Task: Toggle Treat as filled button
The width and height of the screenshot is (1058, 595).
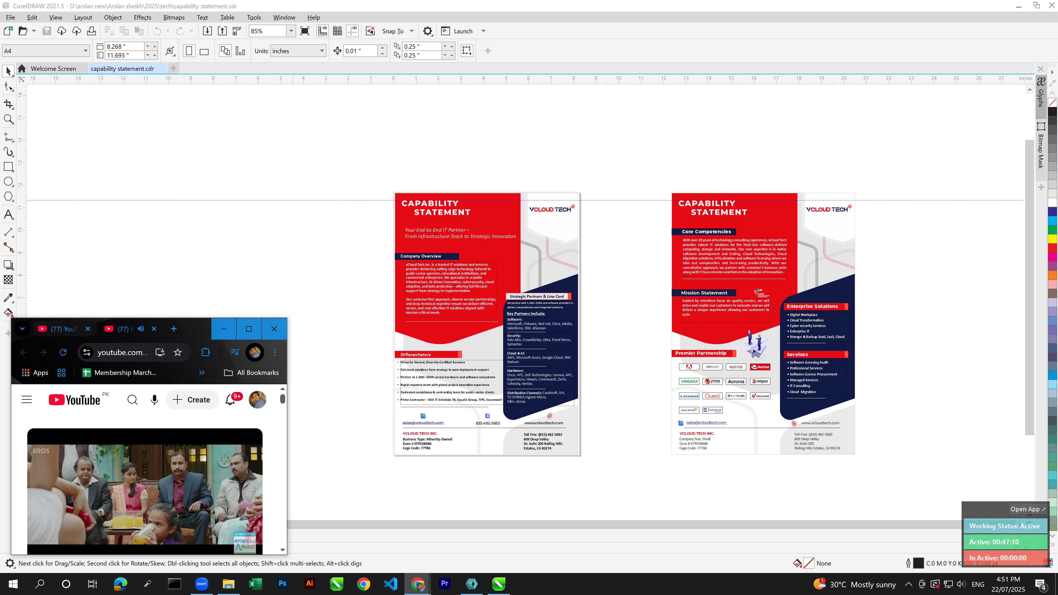Action: coord(466,50)
